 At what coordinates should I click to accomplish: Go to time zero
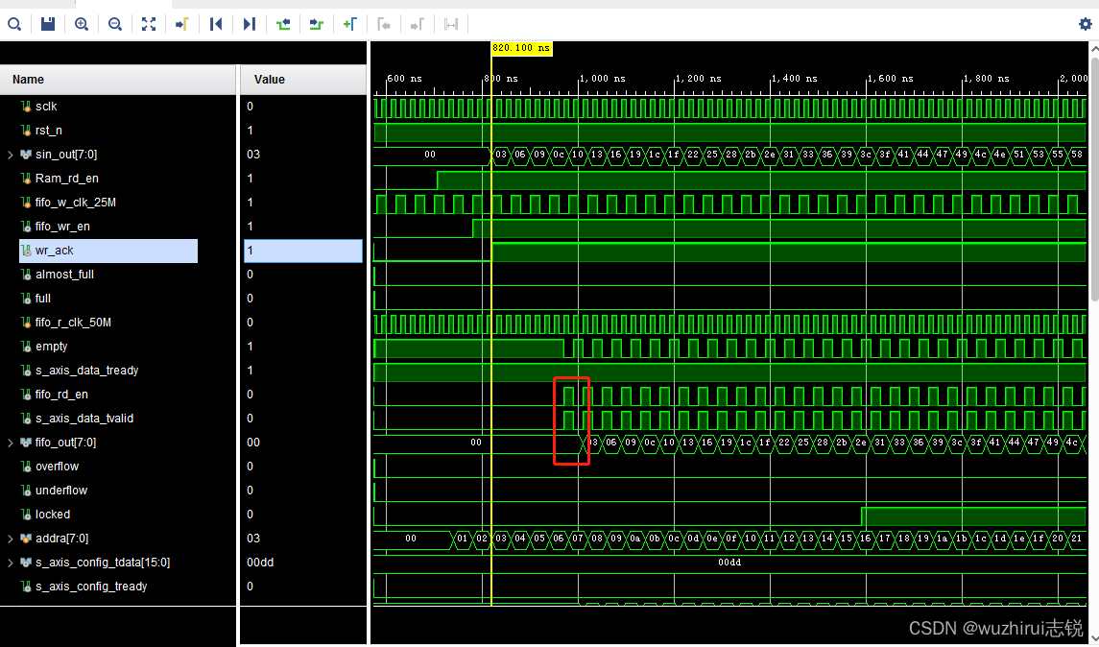[x=216, y=25]
